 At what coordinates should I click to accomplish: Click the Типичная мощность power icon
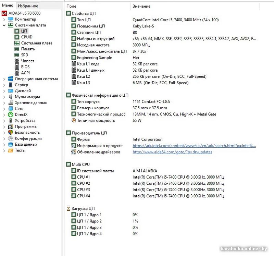point(74,121)
